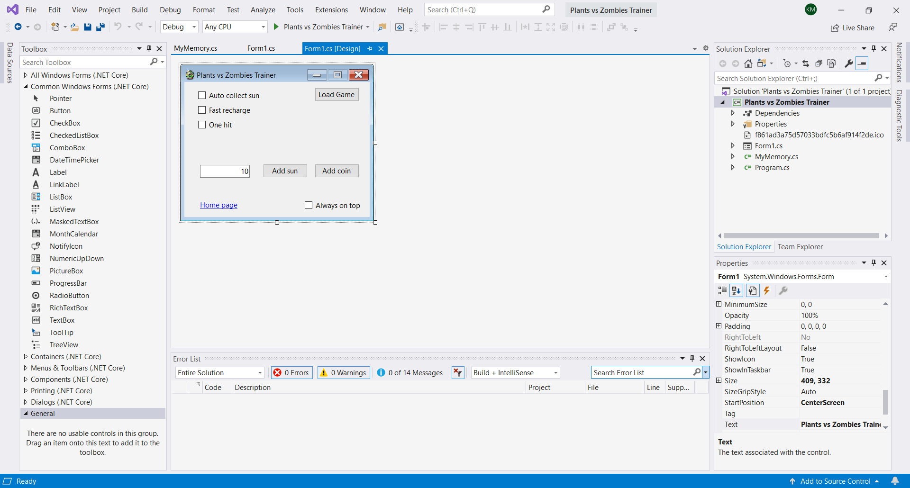
Task: Click the Switch Views icon in Solution Explorer
Action: tap(762, 63)
